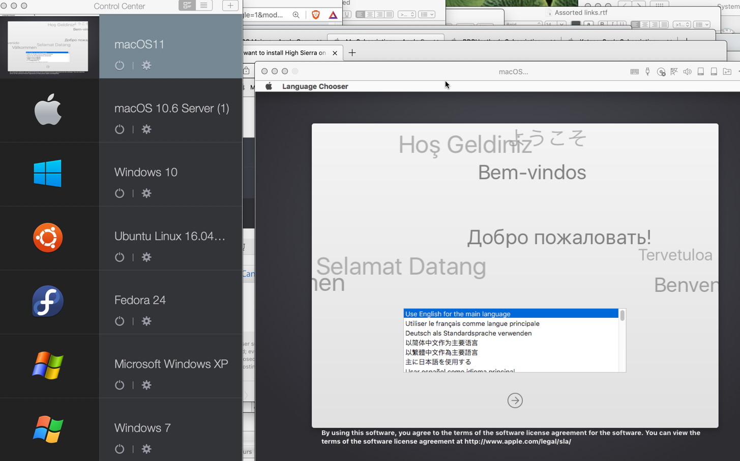Screen dimensions: 740x461
Task: Open the gear settings for macOS 10.6 Server (1)
Action: pyautogui.click(x=146, y=129)
